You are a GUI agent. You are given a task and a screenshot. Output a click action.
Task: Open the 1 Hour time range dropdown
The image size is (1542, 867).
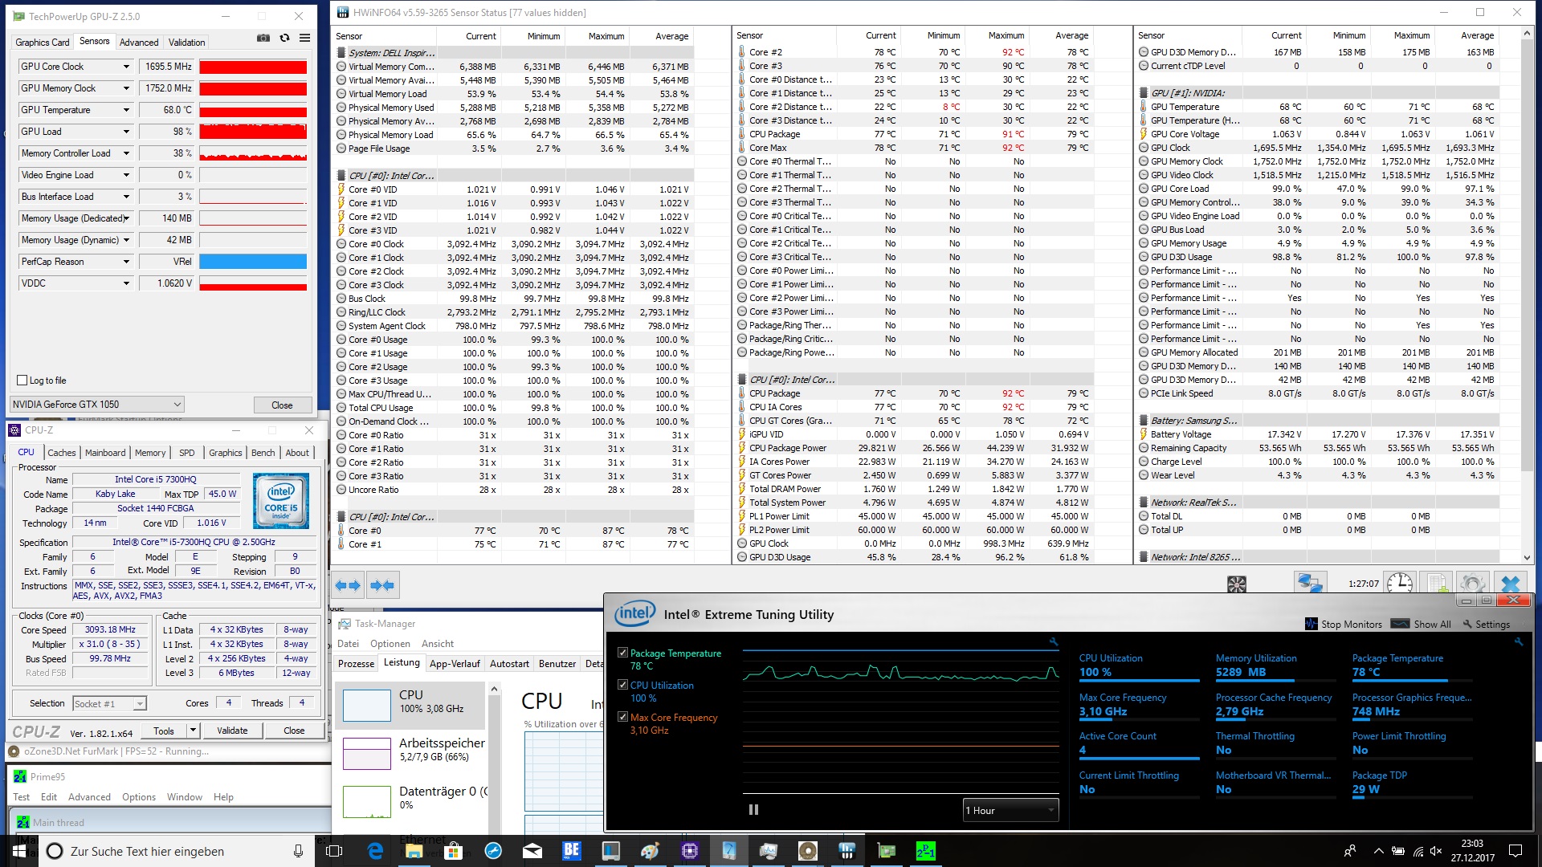click(1010, 810)
